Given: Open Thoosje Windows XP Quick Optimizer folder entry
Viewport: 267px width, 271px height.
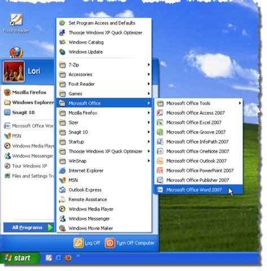Looking at the screenshot, I should (104, 151).
